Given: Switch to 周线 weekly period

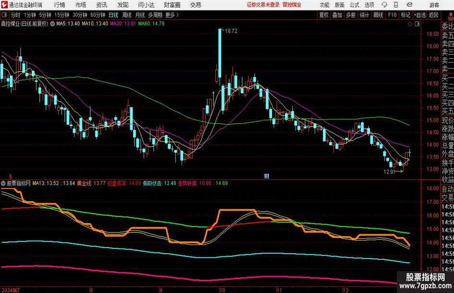Looking at the screenshot, I should point(126,15).
